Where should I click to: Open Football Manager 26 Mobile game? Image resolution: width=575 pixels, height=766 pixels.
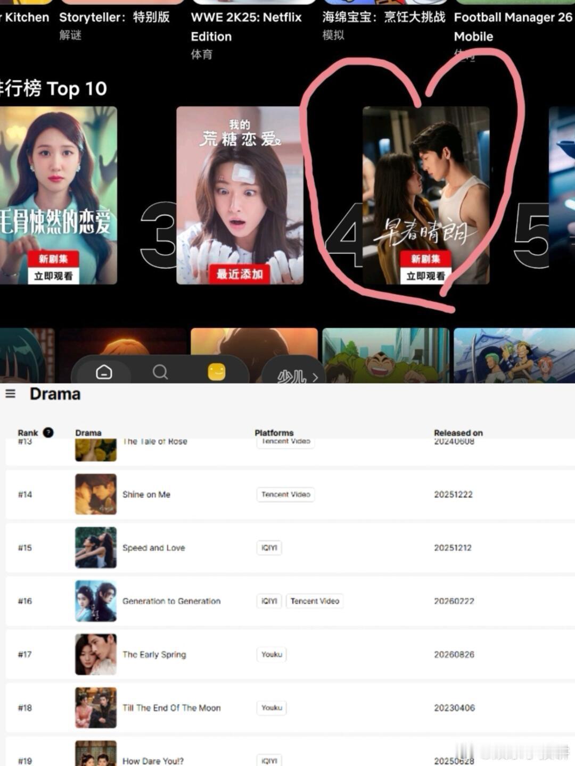pos(513,27)
